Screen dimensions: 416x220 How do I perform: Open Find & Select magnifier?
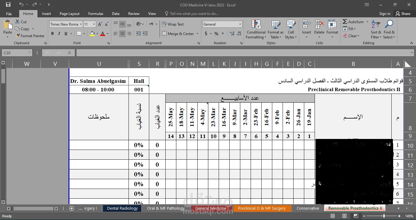click(389, 30)
